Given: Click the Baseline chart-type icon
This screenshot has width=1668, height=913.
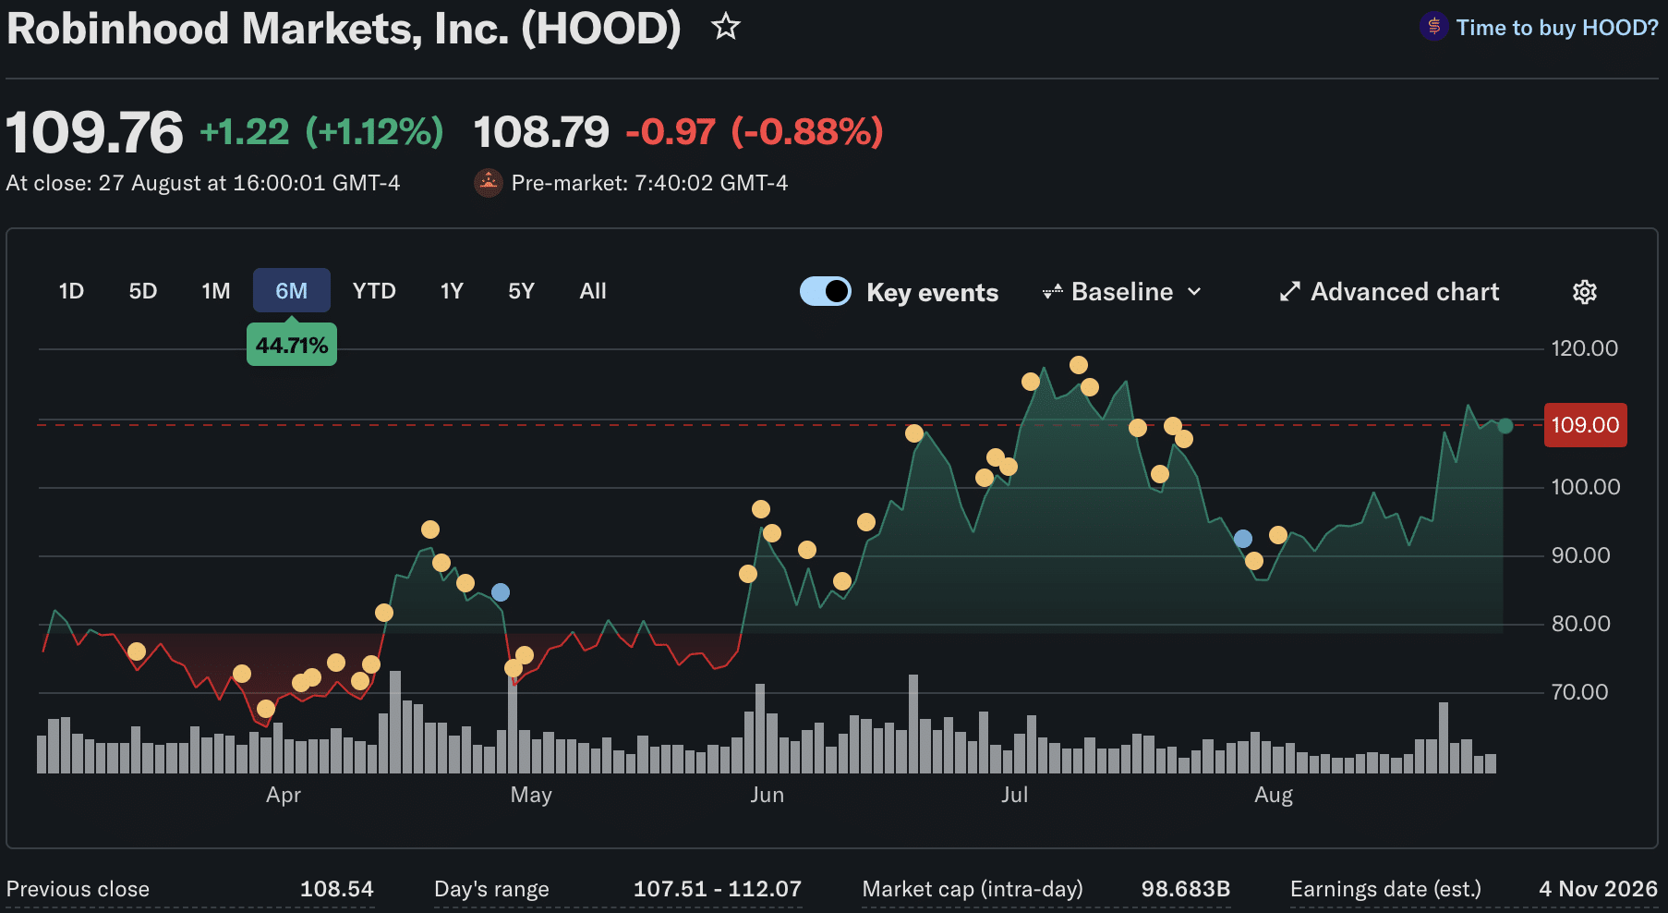Looking at the screenshot, I should pos(1052,292).
